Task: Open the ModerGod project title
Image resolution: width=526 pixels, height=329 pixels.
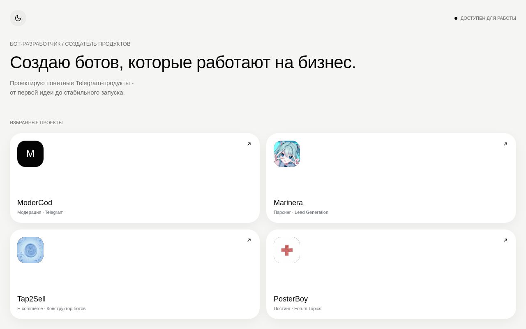Action: 35,203
